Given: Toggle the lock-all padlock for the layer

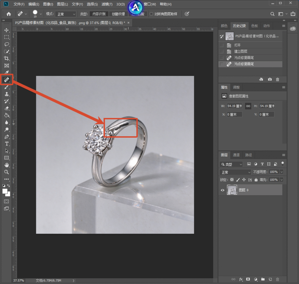Looking at the screenshot, I should (x=256, y=180).
